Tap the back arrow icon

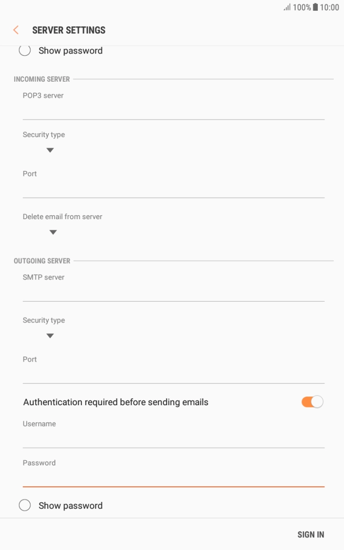pos(16,30)
